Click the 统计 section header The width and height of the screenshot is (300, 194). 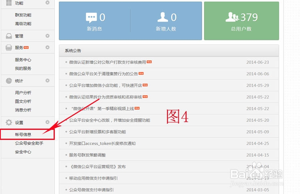pos(28,81)
